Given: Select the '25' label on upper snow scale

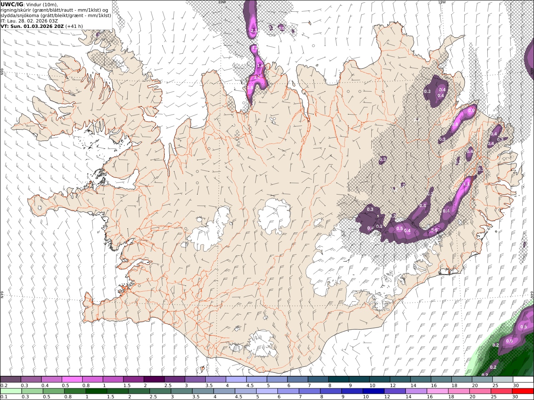Looking at the screenshot, I should 495,385.
